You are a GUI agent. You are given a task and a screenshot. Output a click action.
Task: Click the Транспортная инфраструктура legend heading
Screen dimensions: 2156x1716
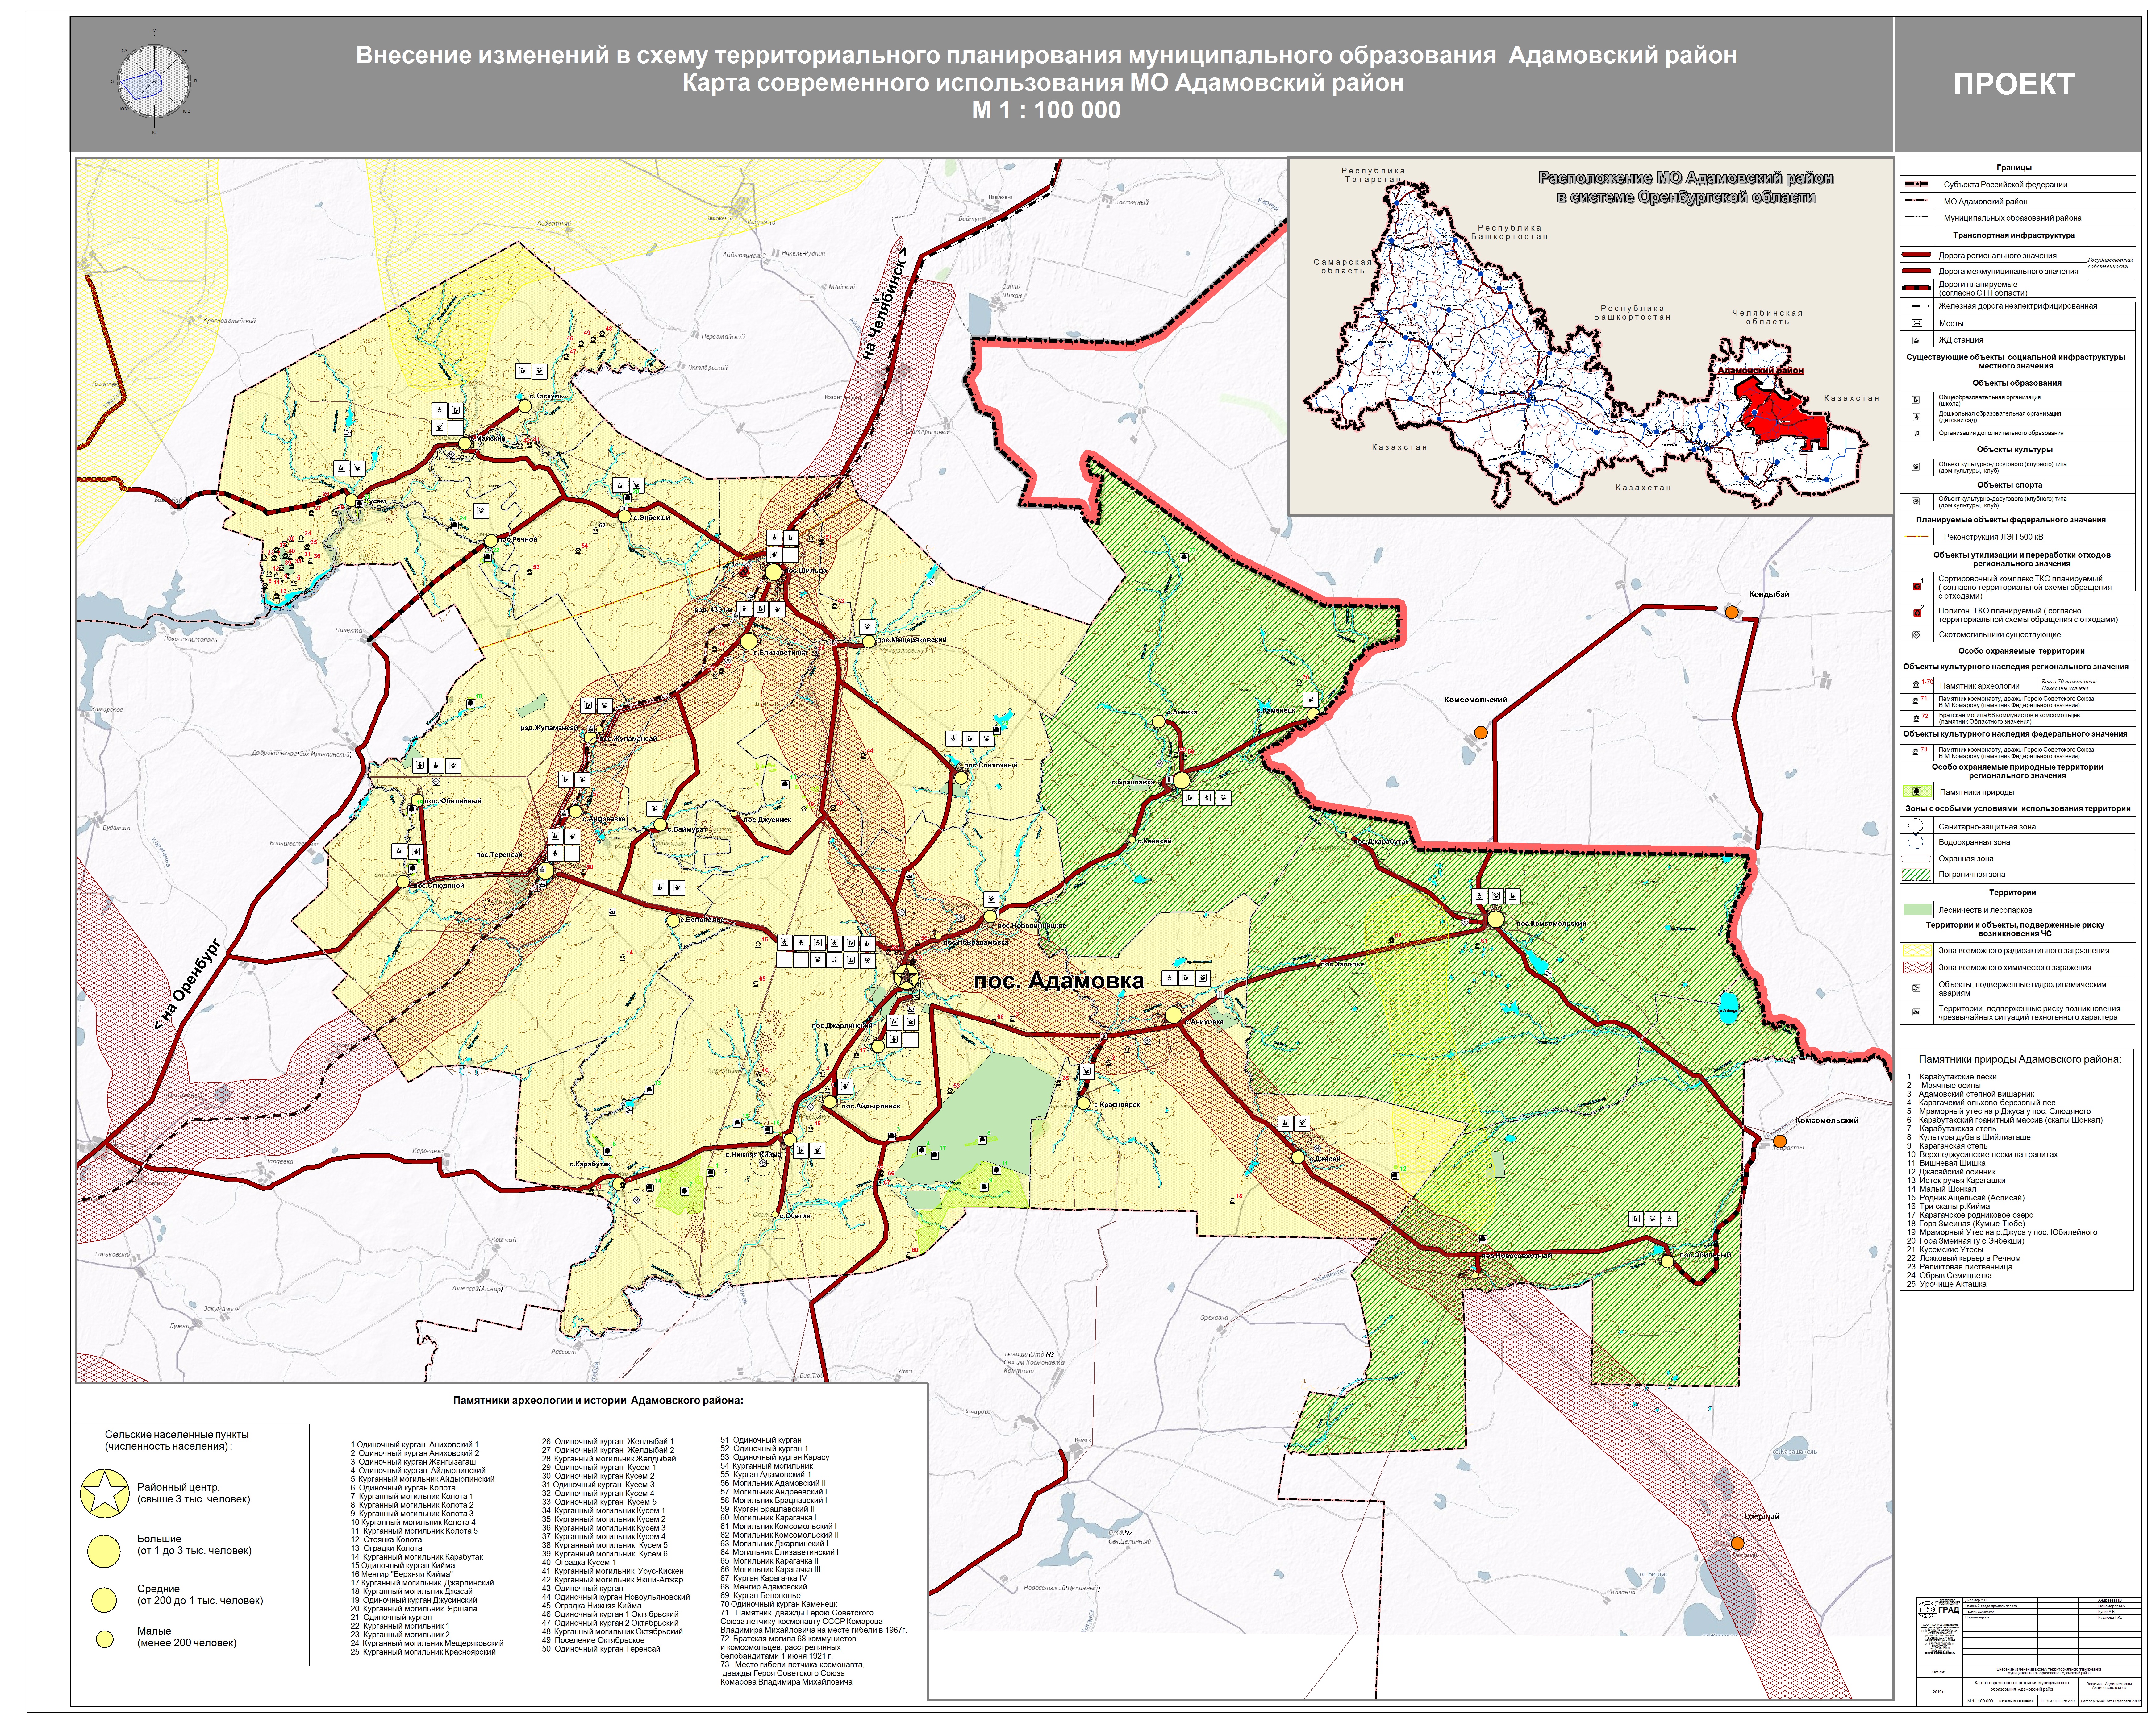tap(2014, 235)
